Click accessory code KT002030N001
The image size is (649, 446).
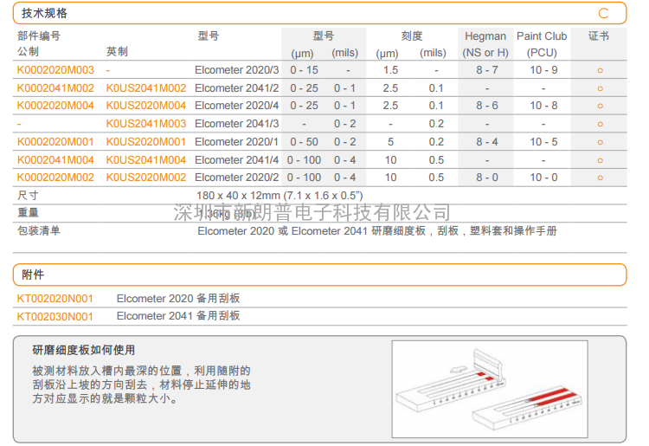pos(55,317)
